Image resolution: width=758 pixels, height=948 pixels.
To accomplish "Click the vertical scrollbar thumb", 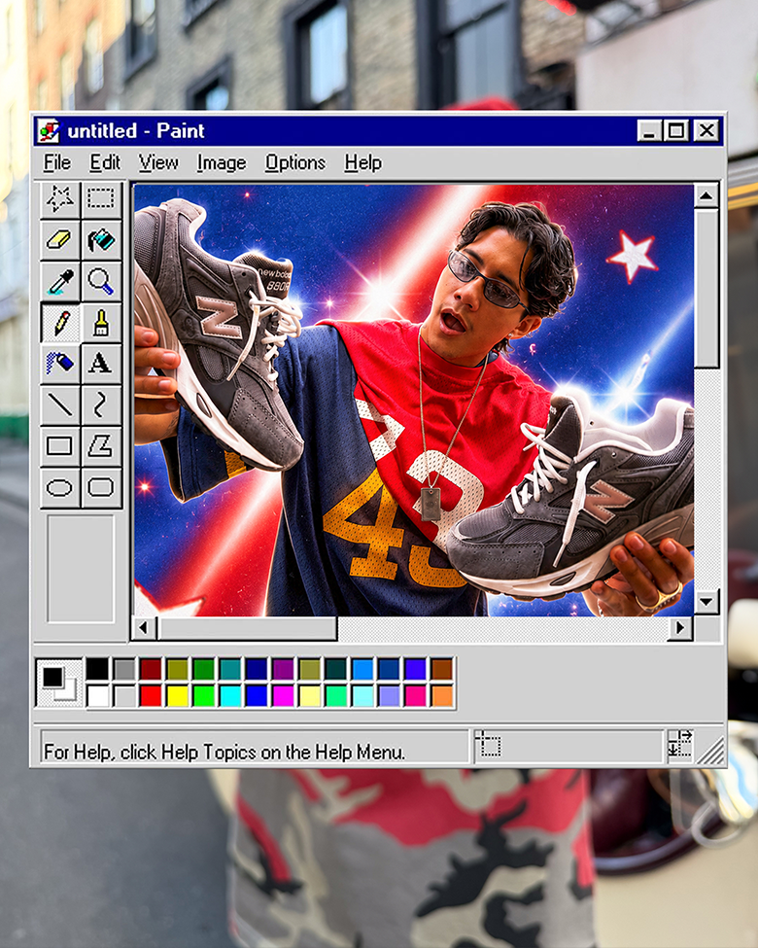I will (706, 288).
